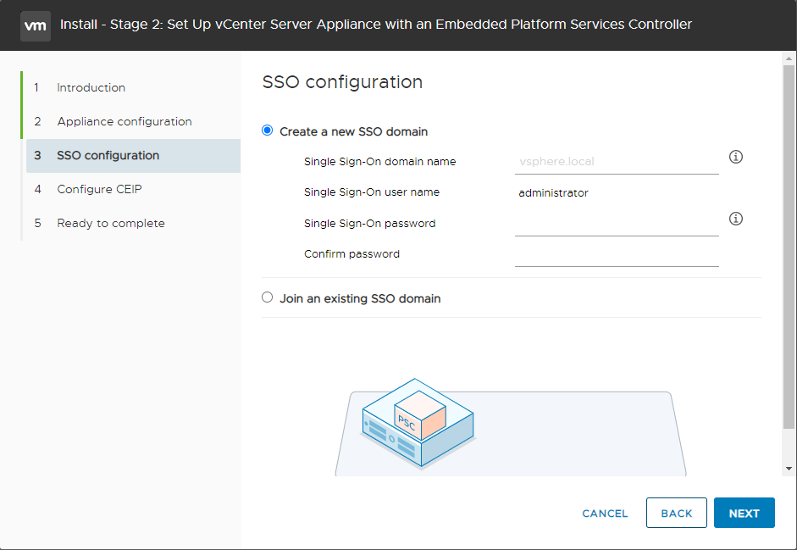Screen dimensions: 797x550
Task: Select step 3 SSO configuration
Action: click(133, 156)
